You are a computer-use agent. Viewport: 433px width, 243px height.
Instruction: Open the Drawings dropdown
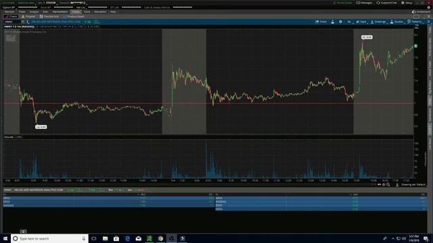click(378, 22)
